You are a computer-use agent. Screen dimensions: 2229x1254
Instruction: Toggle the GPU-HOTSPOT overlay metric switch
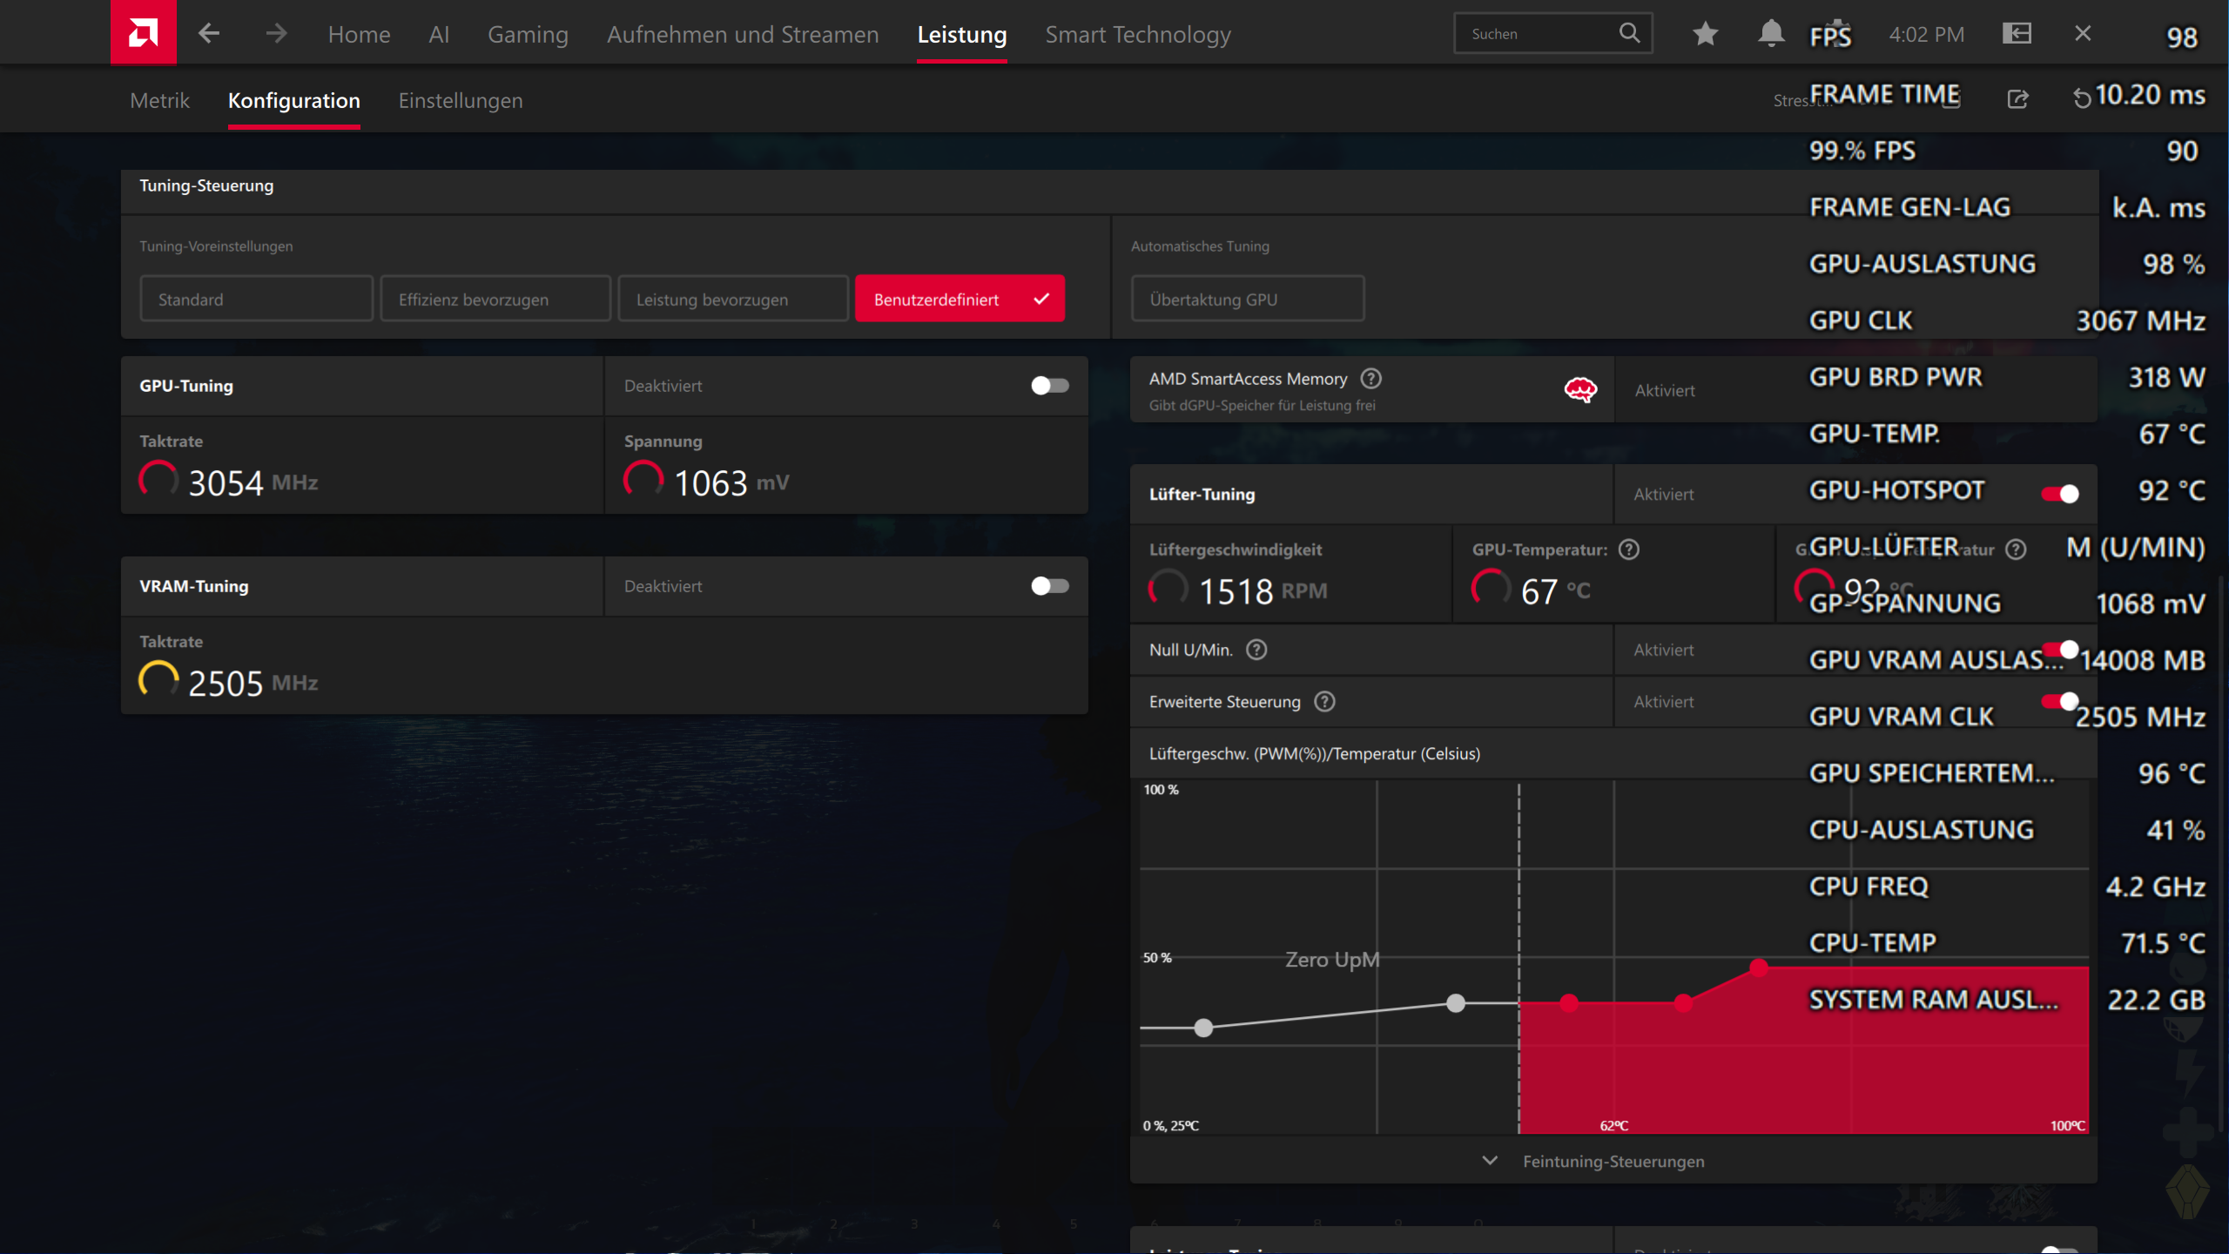coord(2058,494)
